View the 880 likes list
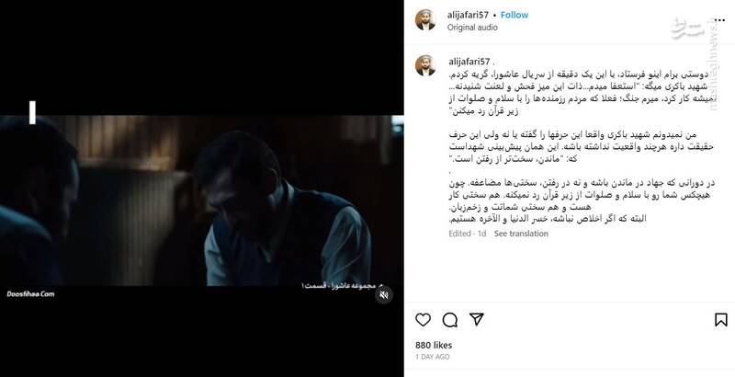This screenshot has height=377, width=735. tap(434, 345)
